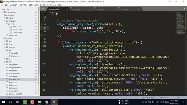
Task: Open the Find menu
Action: point(20,5)
